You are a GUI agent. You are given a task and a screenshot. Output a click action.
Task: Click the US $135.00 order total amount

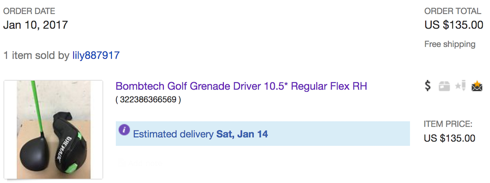(x=454, y=25)
